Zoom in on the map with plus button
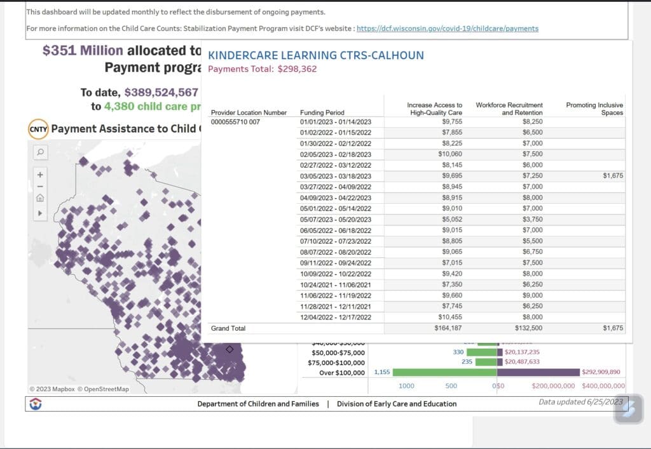Screen dimensions: 651x449 40,175
